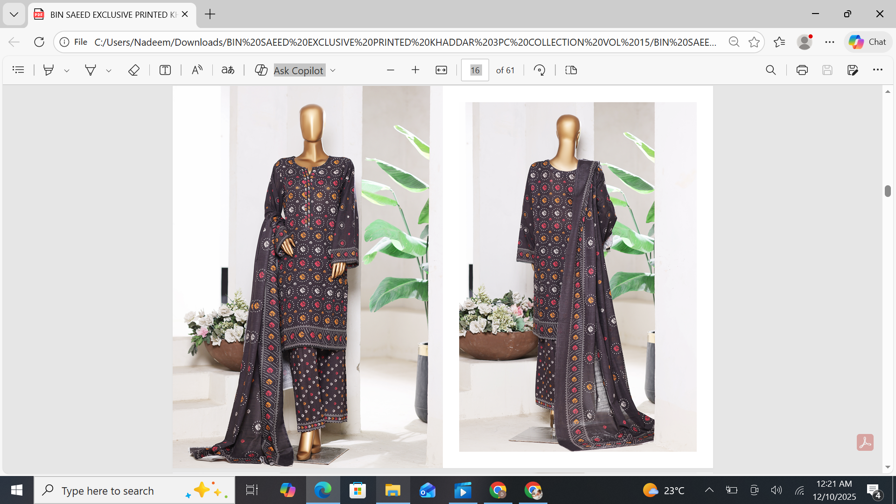The image size is (896, 504).
Task: Open the document table of contents
Action: [18, 70]
